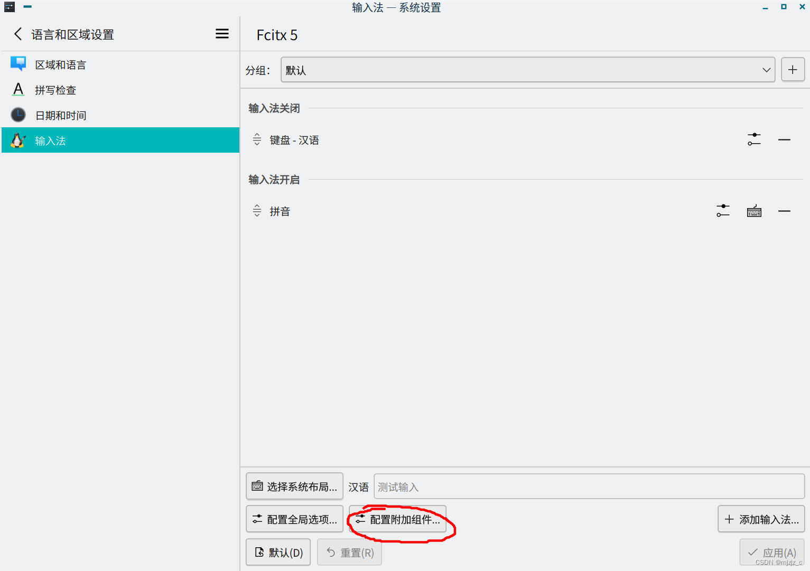Image resolution: width=810 pixels, height=571 pixels.
Task: Open 拼写检查 settings page
Action: [x=120, y=90]
